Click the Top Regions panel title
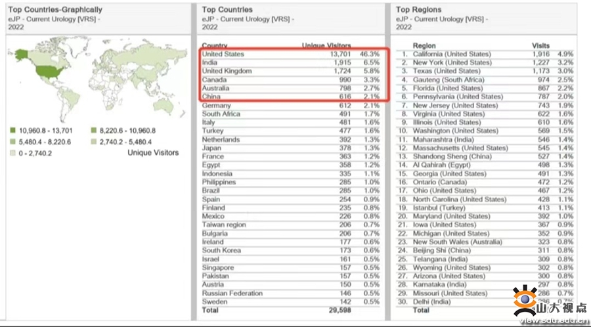 tap(419, 10)
